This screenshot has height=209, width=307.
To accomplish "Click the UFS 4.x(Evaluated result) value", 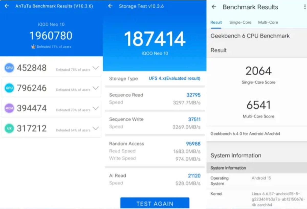I will click(174, 78).
